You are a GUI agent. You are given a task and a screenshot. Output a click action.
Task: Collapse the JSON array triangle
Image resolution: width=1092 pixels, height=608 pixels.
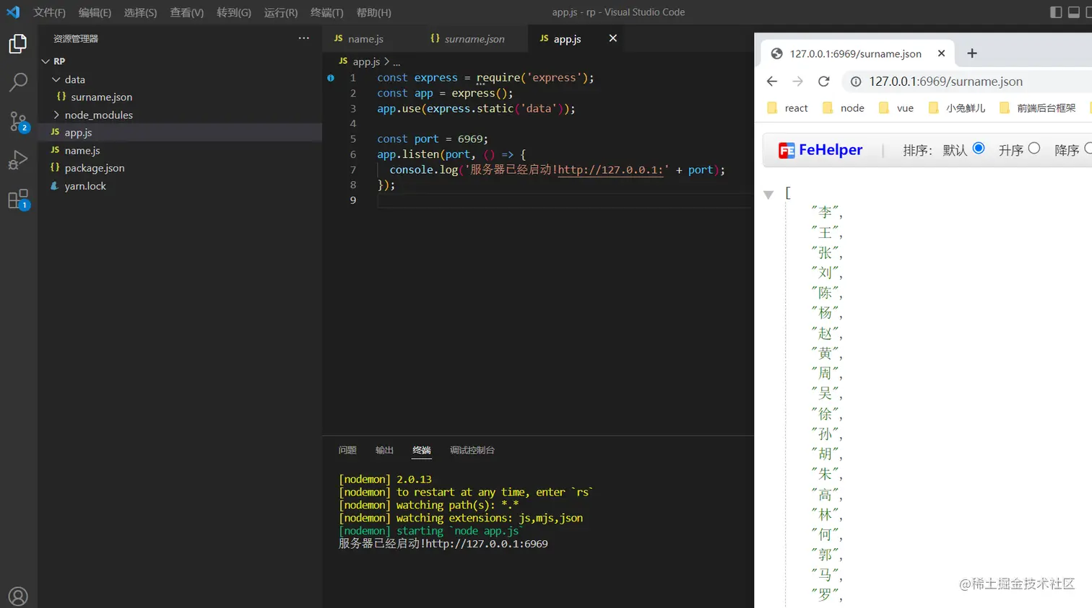[768, 194]
